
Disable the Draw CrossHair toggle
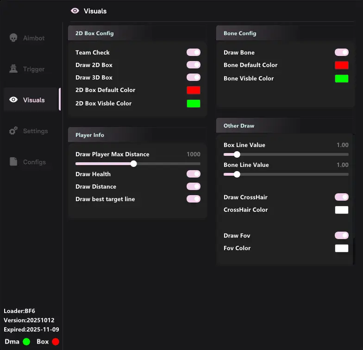(x=342, y=197)
